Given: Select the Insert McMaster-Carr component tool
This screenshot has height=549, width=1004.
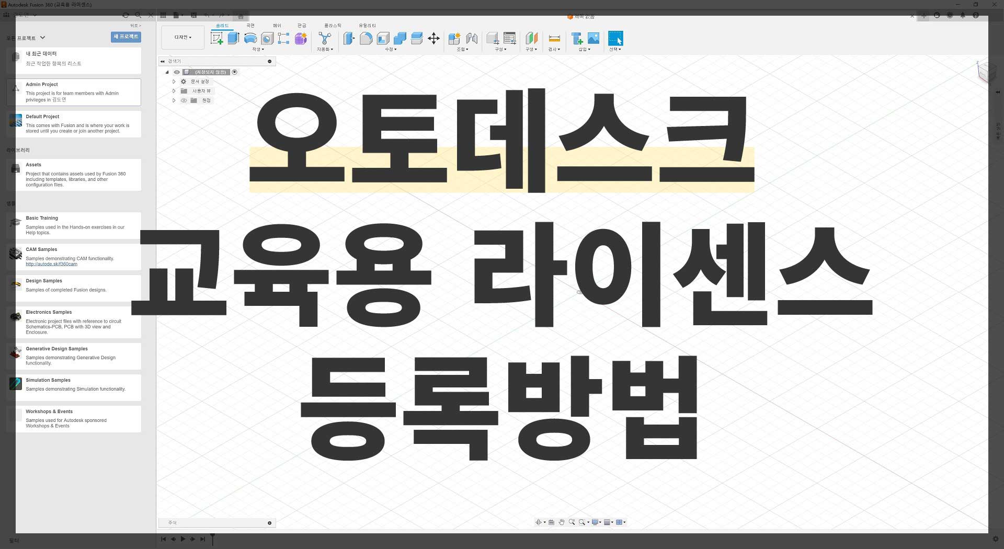Looking at the screenshot, I should pos(577,38).
